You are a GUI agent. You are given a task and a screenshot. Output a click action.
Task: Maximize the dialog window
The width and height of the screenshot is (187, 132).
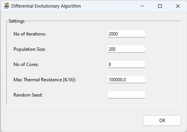pos(160,6)
